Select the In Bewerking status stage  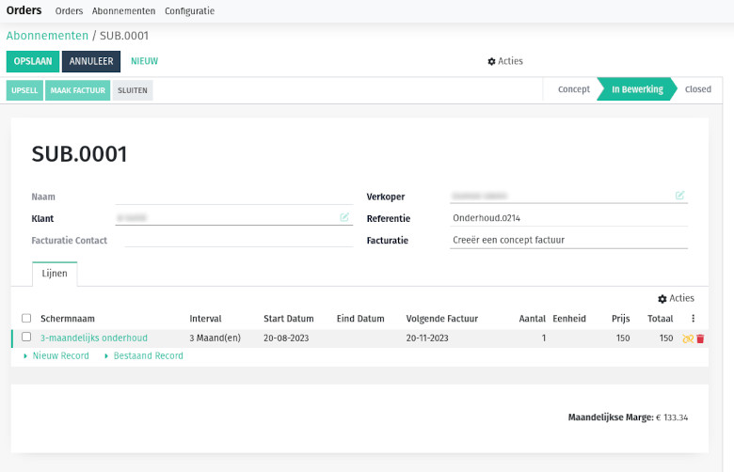[x=637, y=89]
